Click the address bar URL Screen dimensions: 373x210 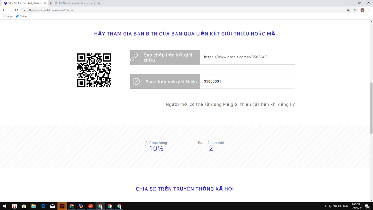pos(50,10)
